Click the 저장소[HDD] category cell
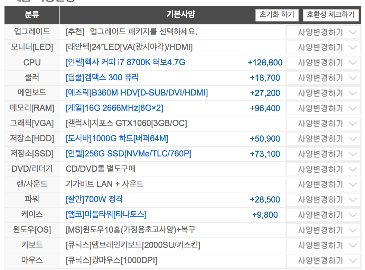 32,139
